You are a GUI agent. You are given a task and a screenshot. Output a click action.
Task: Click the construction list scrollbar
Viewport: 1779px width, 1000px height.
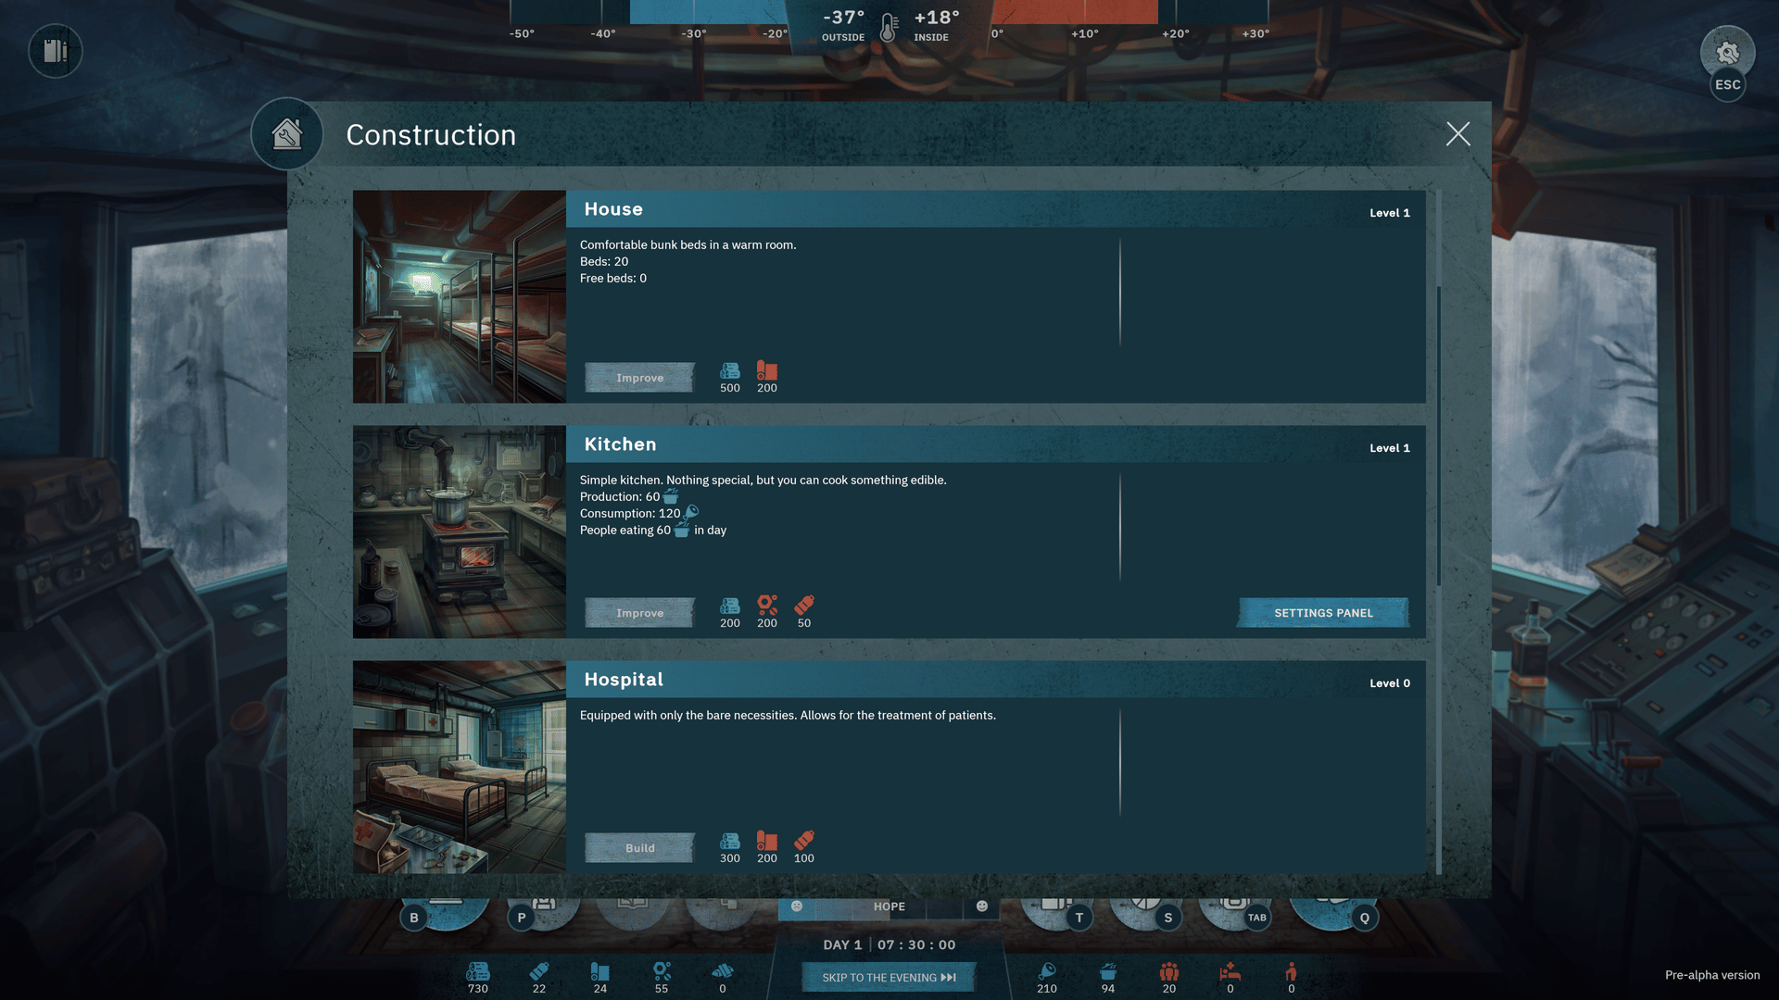[x=1439, y=435]
